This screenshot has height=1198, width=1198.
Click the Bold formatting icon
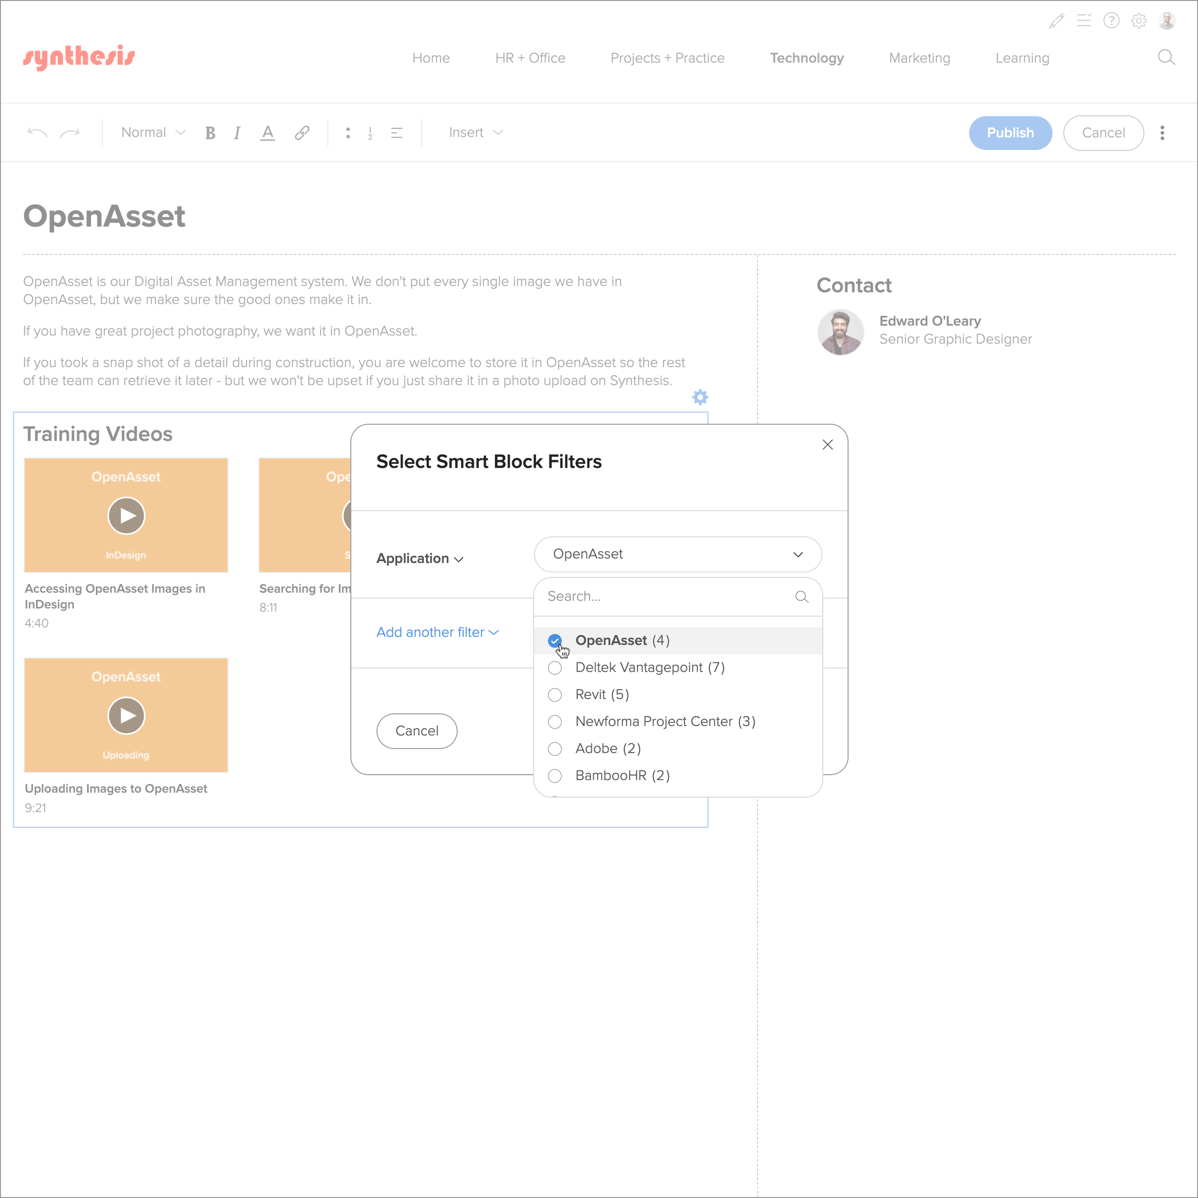(210, 133)
